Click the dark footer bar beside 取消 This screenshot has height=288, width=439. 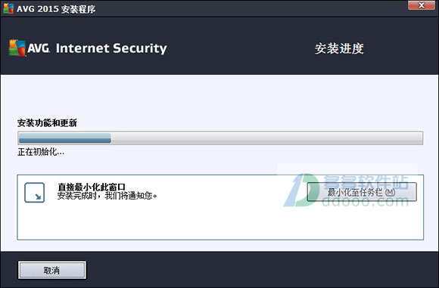[x=260, y=270]
